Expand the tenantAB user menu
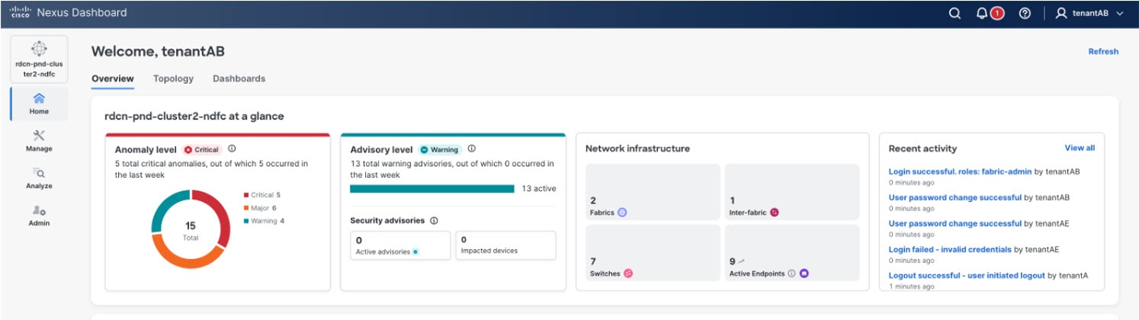The width and height of the screenshot is (1139, 320). [1089, 13]
